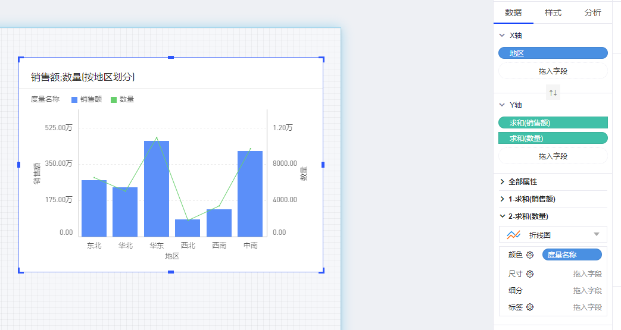Open color settings gear icon
The height and width of the screenshot is (330, 621).
(x=530, y=255)
